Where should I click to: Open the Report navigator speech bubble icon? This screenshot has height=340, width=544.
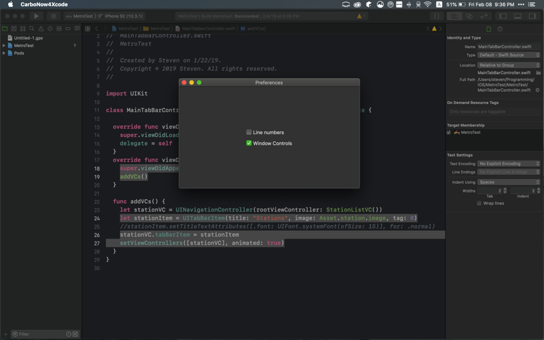(77, 29)
